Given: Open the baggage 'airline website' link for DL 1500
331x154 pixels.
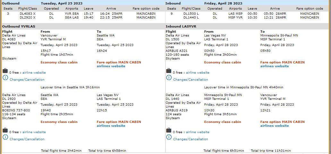Looking at the screenshot, I should pos(198,73).
